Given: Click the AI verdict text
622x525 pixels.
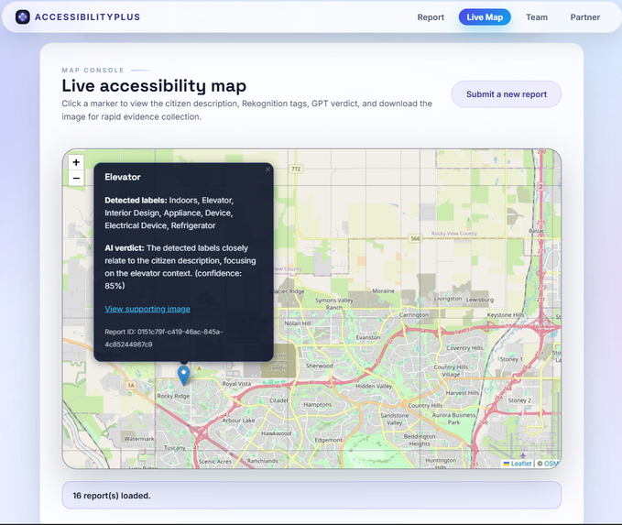Looking at the screenshot, I should pos(180,267).
